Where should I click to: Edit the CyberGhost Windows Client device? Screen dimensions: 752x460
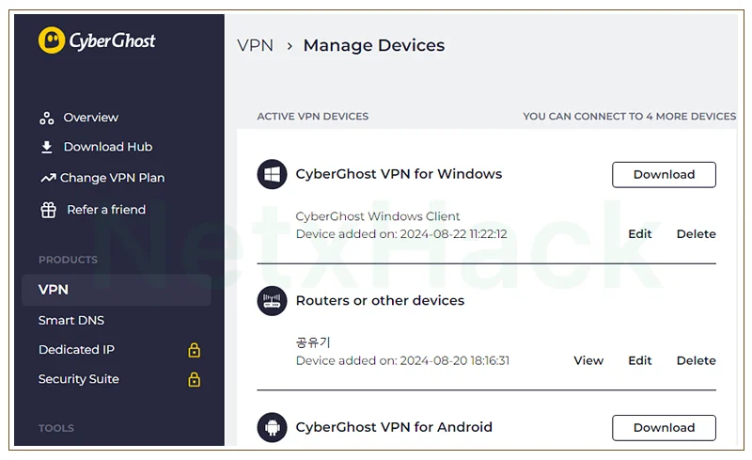[640, 234]
